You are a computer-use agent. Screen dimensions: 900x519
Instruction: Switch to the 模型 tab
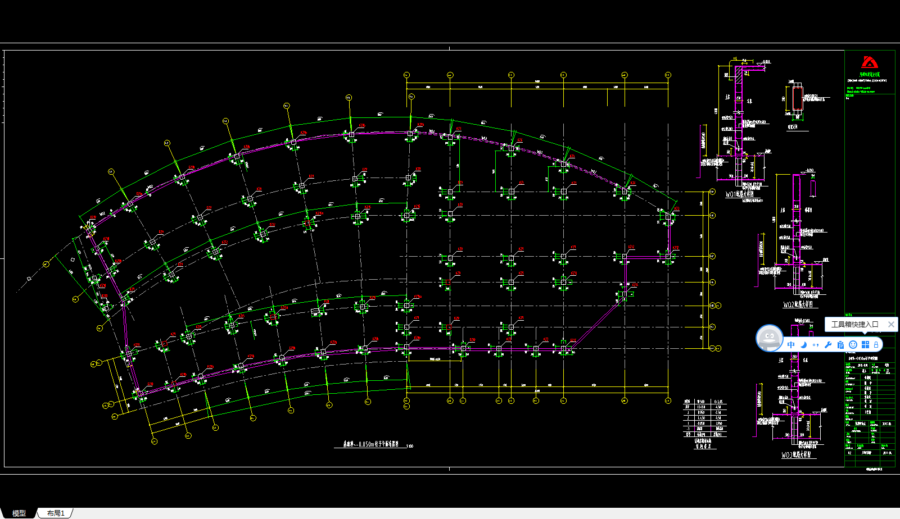click(x=19, y=513)
